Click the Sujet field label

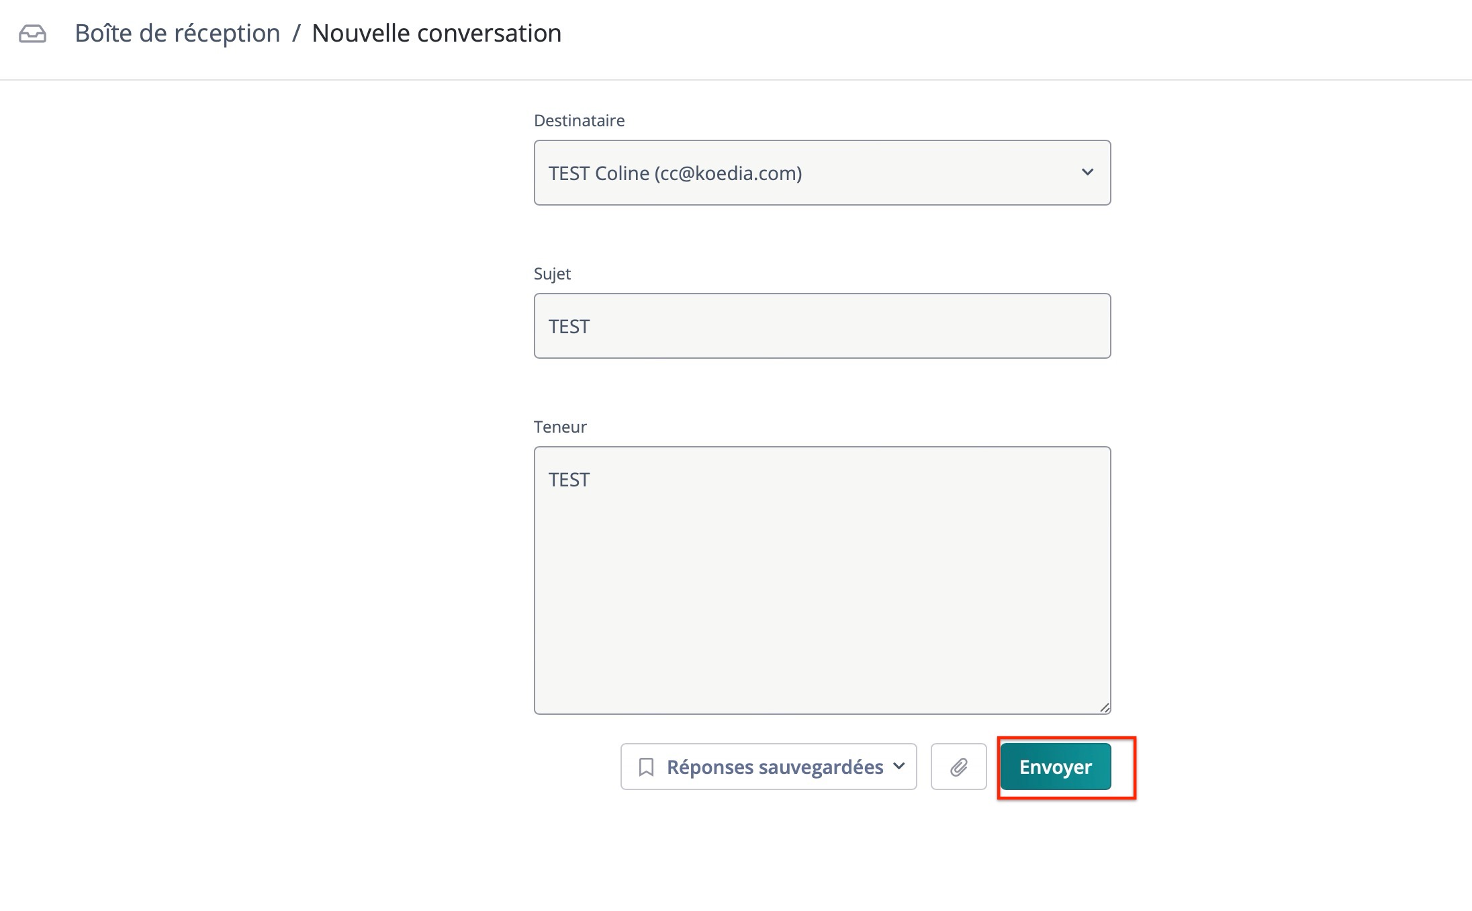tap(552, 274)
